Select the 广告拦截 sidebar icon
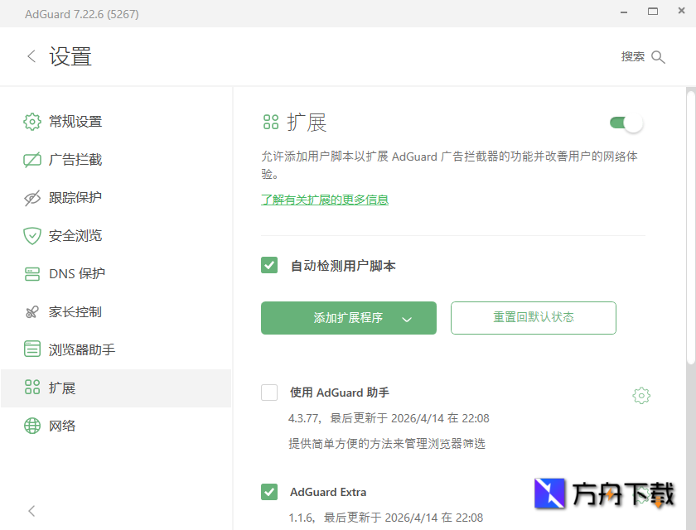Screen dimensions: 696x530 click(31, 159)
